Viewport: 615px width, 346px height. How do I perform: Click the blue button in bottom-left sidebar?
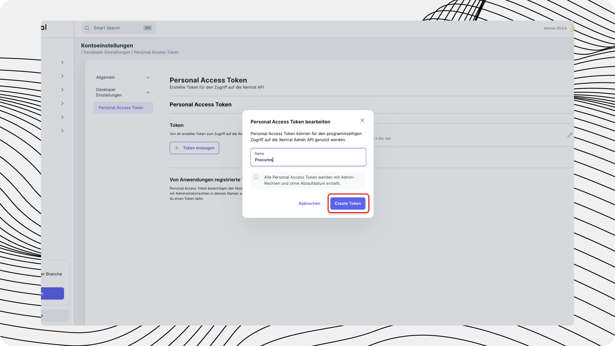(x=53, y=293)
